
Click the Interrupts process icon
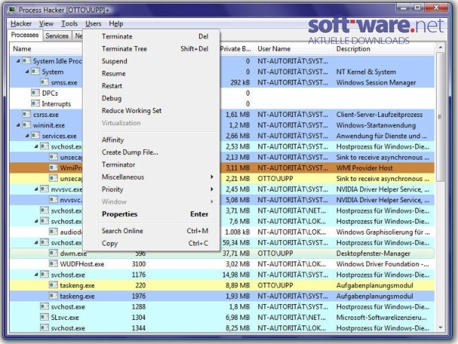[x=35, y=104]
